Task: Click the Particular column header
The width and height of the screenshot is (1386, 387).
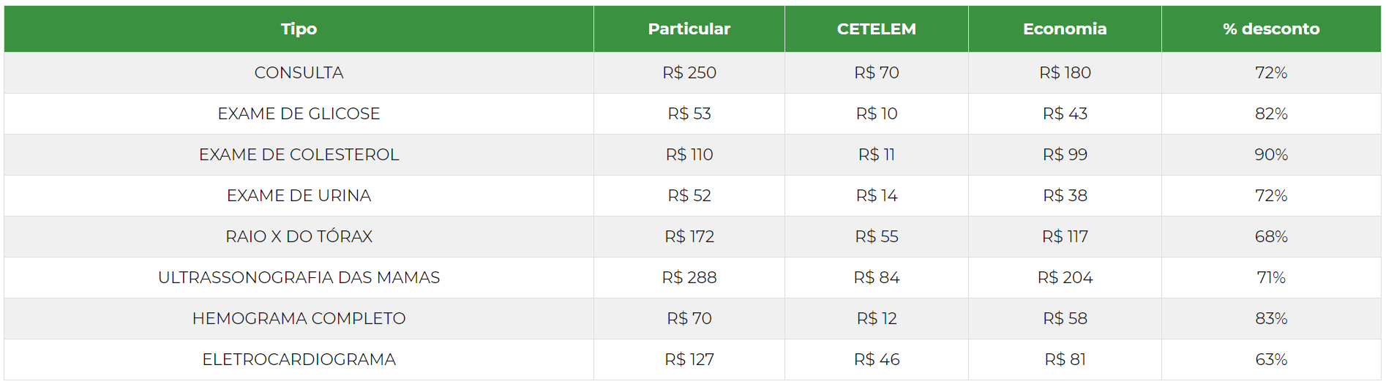Action: 689,29
